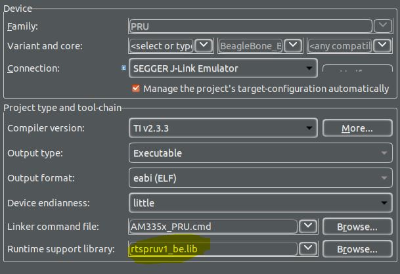Viewport: 400px width, 274px height.
Task: Click the info icon beside Connection
Action: point(123,68)
